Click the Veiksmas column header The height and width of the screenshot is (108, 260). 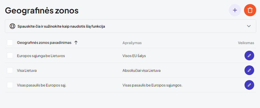pyautogui.click(x=246, y=43)
